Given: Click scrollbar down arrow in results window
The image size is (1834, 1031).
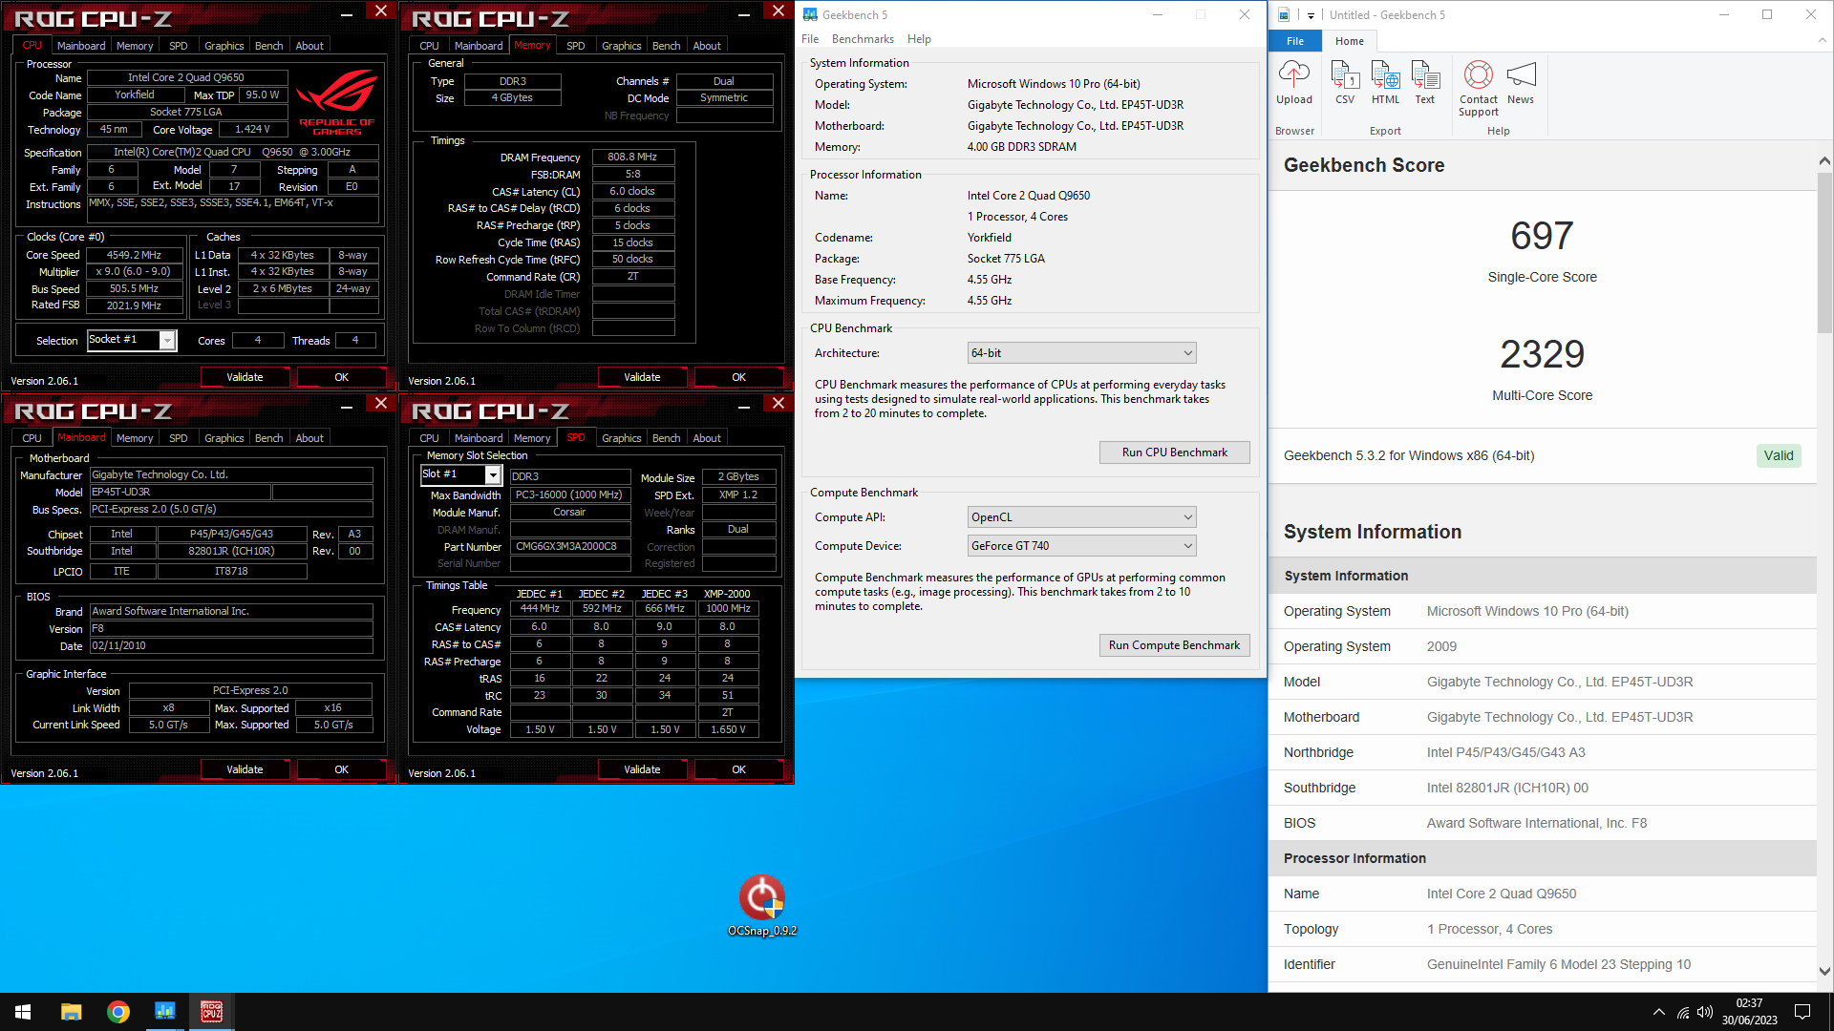Looking at the screenshot, I should click(x=1824, y=971).
